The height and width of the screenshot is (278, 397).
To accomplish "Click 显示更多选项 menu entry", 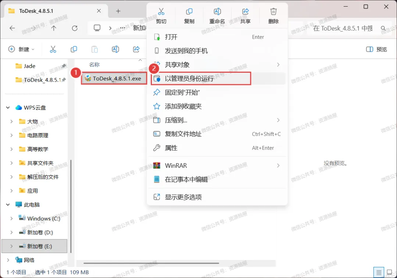I will click(x=217, y=197).
